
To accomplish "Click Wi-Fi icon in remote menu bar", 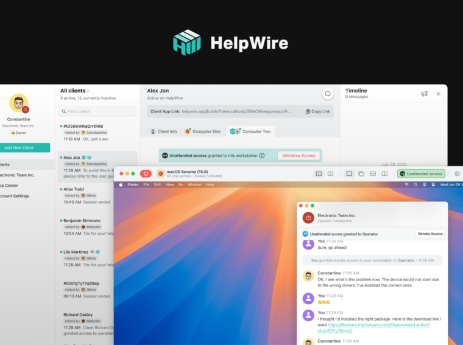I will pyautogui.click(x=406, y=184).
